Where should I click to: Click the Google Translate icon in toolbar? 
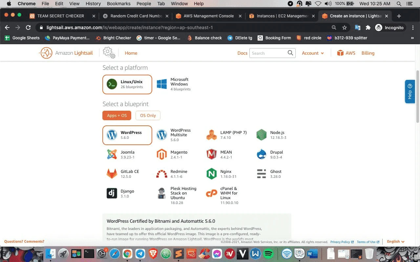coord(358,28)
